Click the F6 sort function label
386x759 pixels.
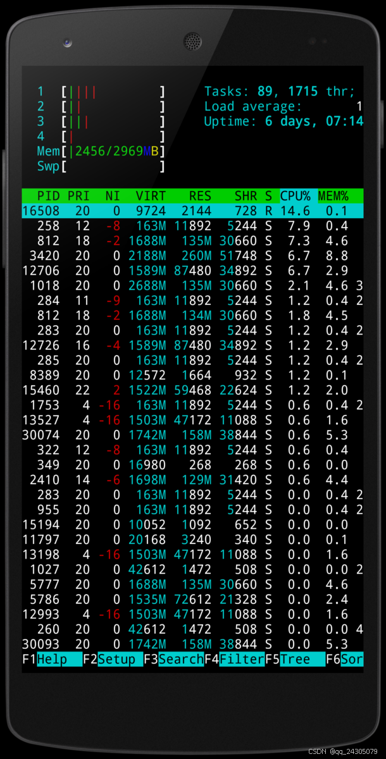pos(345,660)
